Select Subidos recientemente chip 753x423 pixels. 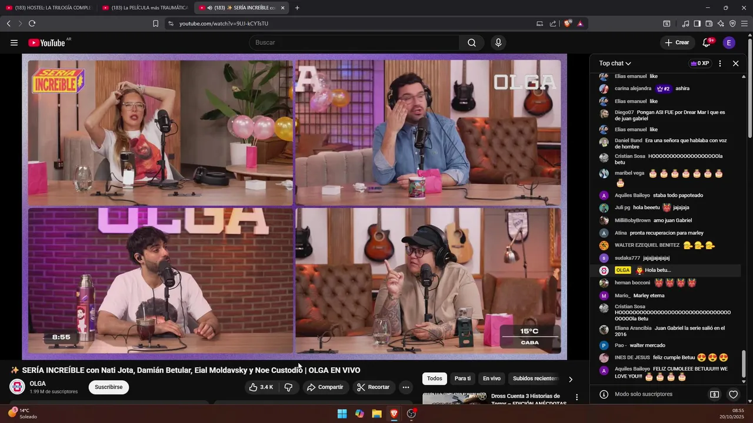pos(535,378)
